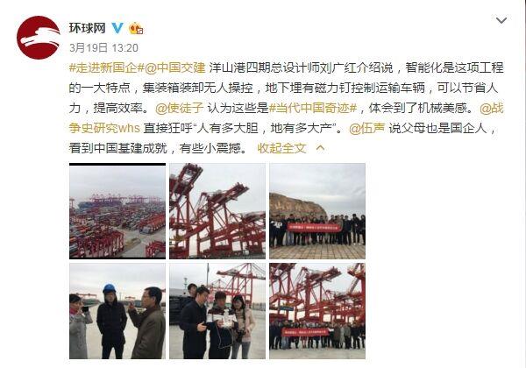This screenshot has width=526, height=368.
Task: Open the group photo under red cranes
Action: [317, 311]
